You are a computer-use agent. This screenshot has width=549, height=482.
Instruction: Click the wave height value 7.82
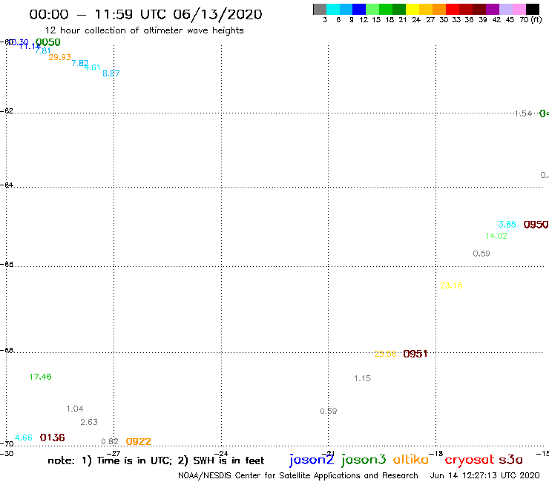pos(80,63)
